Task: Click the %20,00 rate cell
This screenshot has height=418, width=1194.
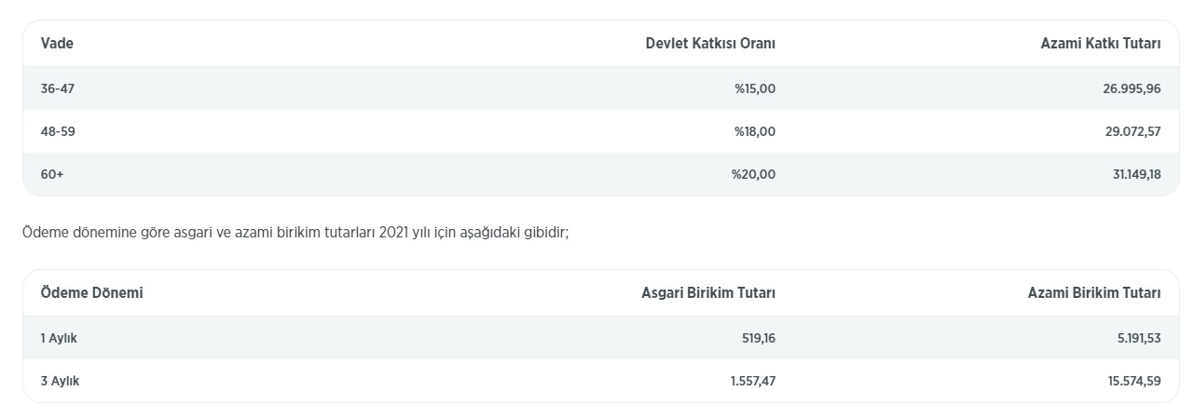Action: pyautogui.click(x=753, y=174)
